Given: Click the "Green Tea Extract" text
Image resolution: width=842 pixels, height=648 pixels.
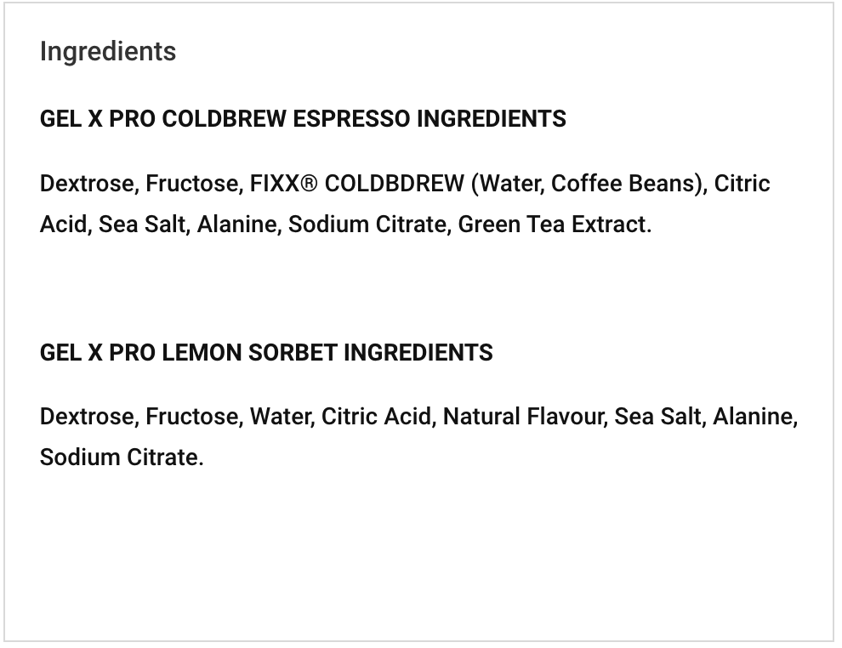Looking at the screenshot, I should (x=553, y=225).
